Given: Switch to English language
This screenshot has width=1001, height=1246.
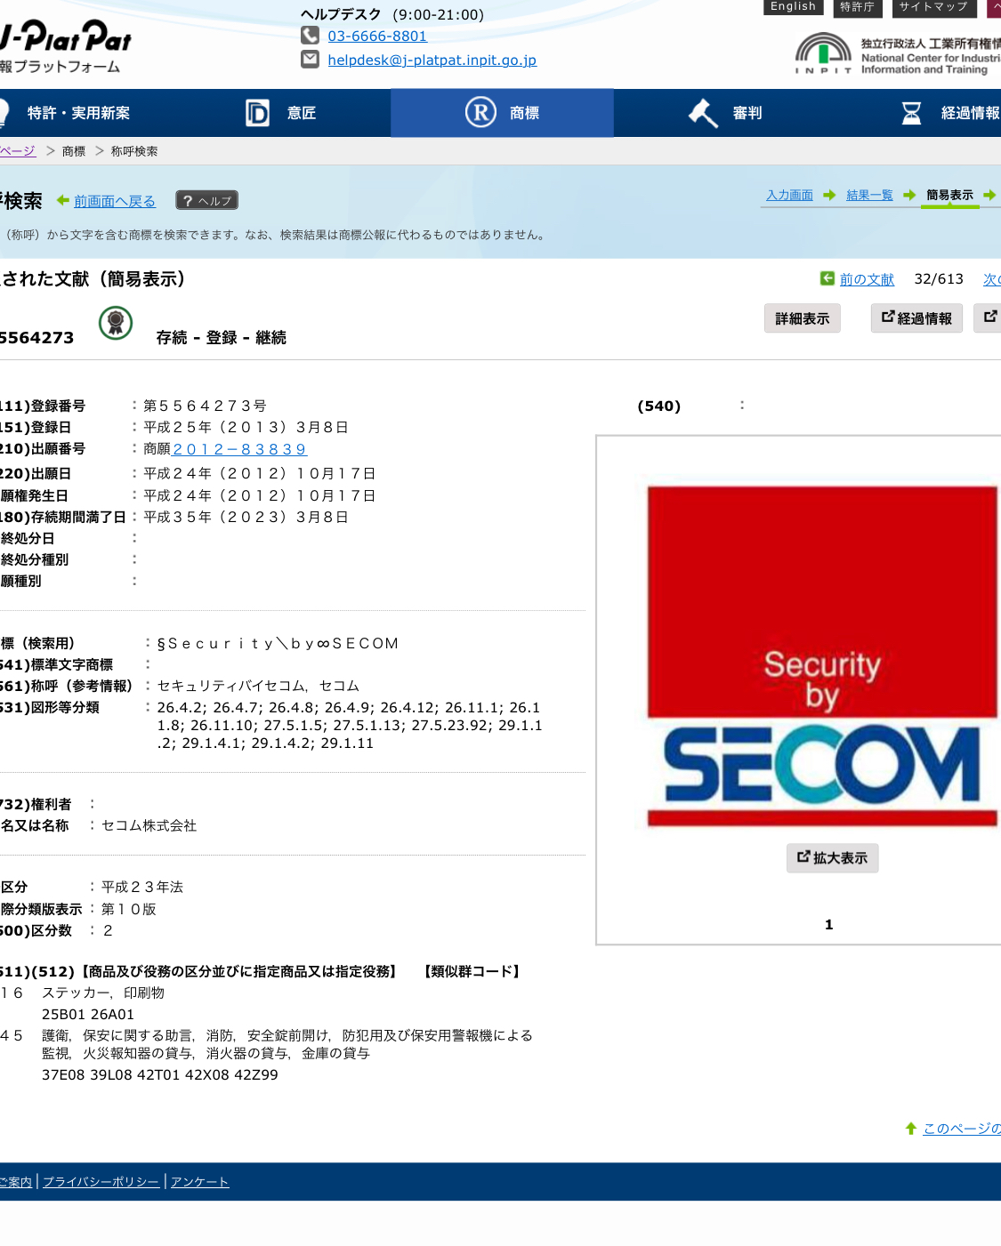Looking at the screenshot, I should click(x=793, y=7).
